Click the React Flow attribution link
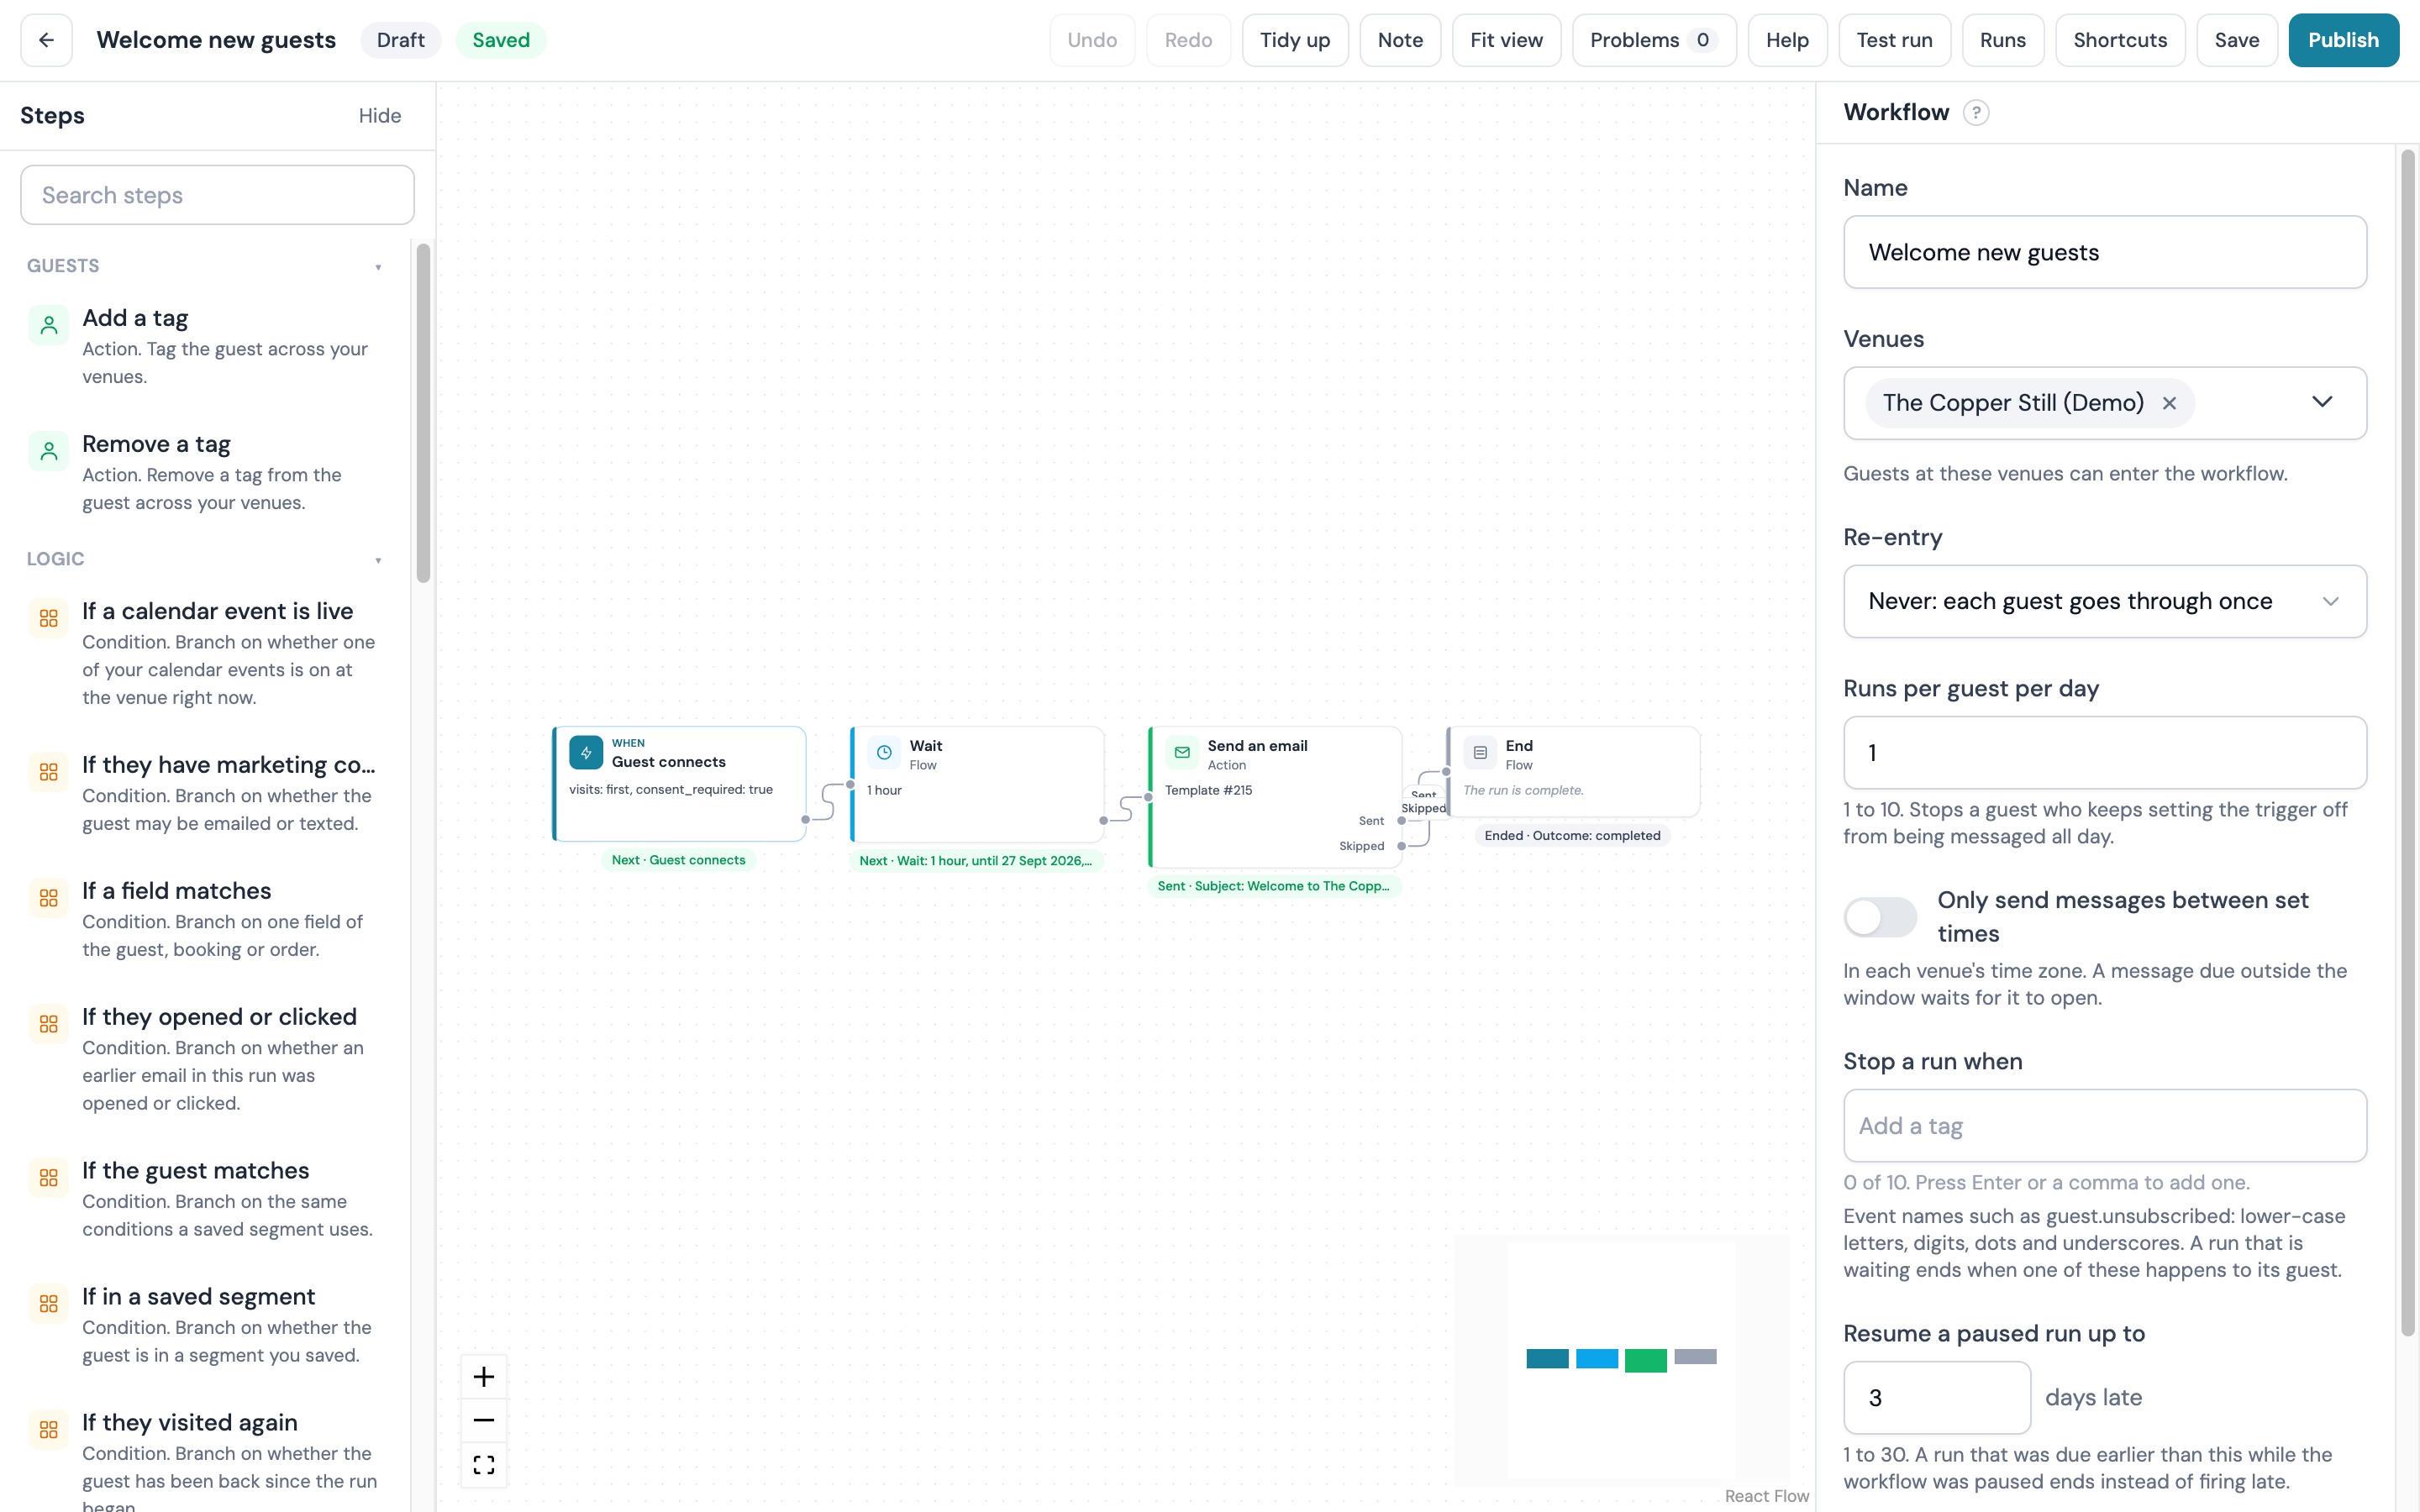 pyautogui.click(x=1767, y=1496)
